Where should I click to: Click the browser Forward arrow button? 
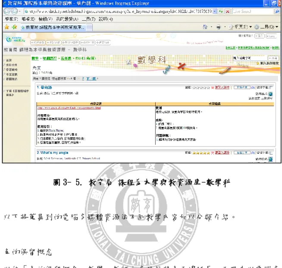click(x=14, y=11)
